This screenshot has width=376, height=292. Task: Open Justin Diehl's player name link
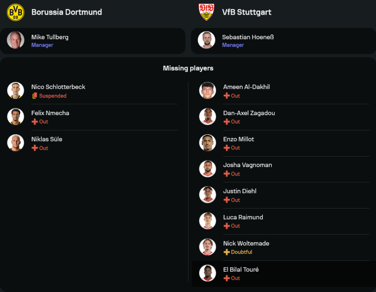(x=240, y=191)
